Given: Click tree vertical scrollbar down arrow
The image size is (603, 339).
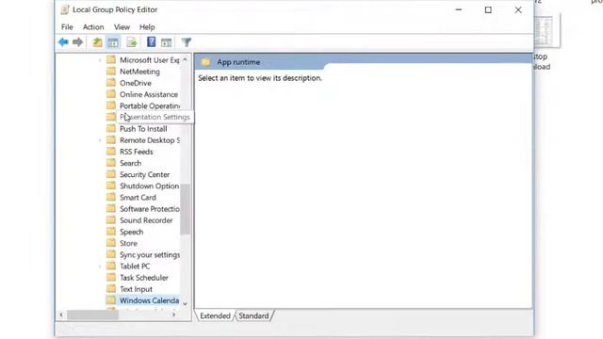Looking at the screenshot, I should (x=185, y=303).
